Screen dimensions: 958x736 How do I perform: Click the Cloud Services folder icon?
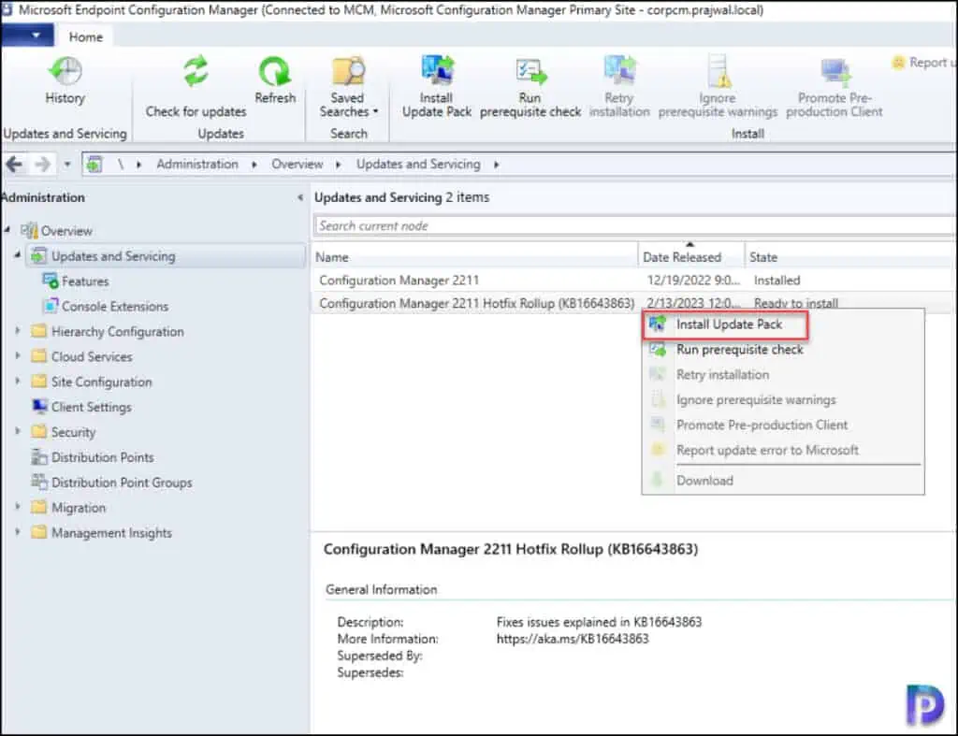39,356
